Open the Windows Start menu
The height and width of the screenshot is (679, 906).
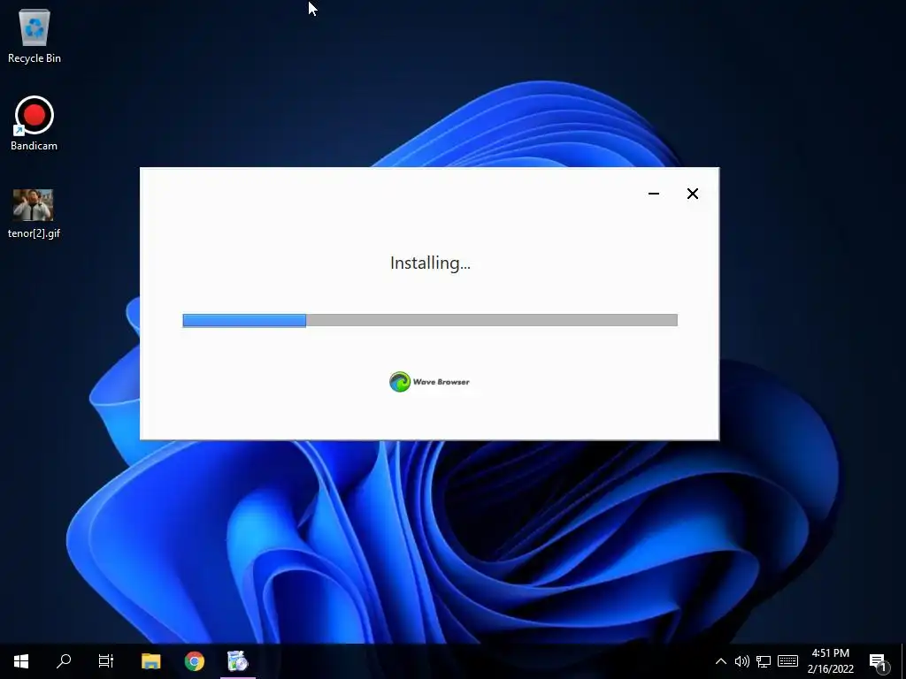tap(21, 661)
